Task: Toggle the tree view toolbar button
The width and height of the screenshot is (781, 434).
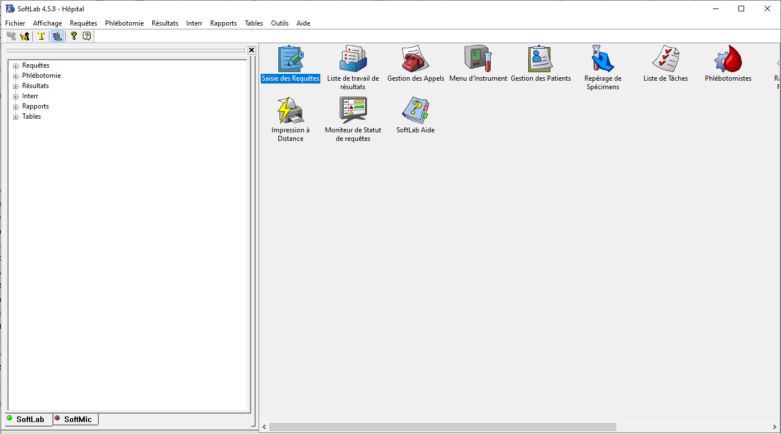Action: click(x=57, y=36)
